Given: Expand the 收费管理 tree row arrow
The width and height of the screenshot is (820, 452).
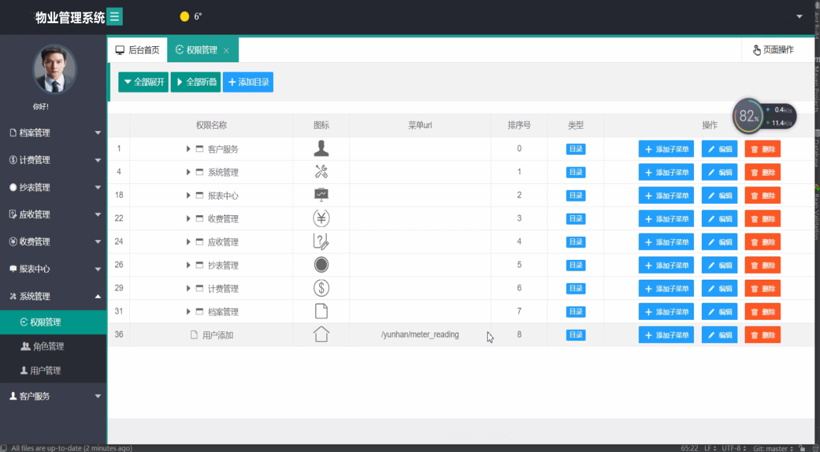Looking at the screenshot, I should (x=188, y=219).
